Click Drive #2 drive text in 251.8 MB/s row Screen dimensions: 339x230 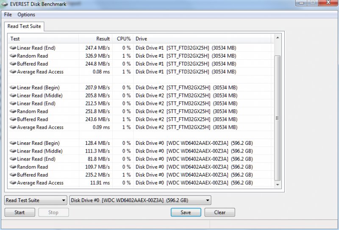pos(186,111)
